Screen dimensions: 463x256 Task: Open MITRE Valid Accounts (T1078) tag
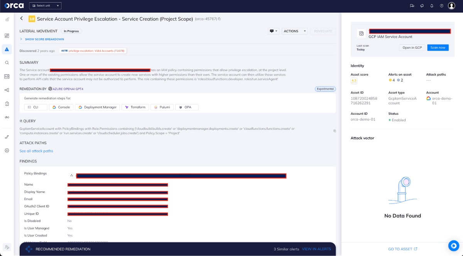[x=94, y=51]
